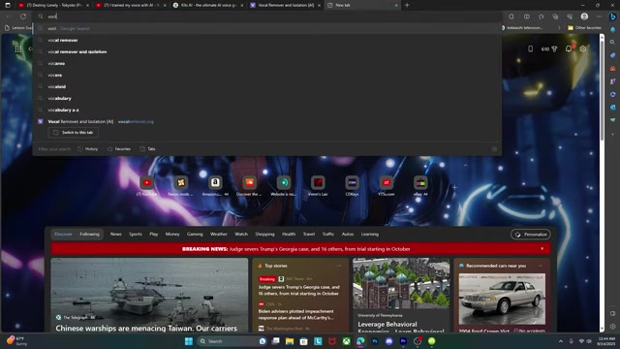Screen dimensions: 620x349
Task: Open browser Settings and more menu
Action: pos(599,16)
